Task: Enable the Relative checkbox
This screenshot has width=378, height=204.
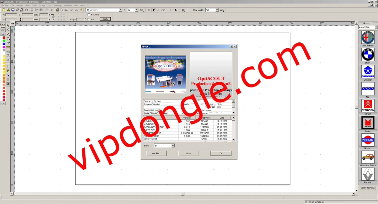Action: point(89,15)
